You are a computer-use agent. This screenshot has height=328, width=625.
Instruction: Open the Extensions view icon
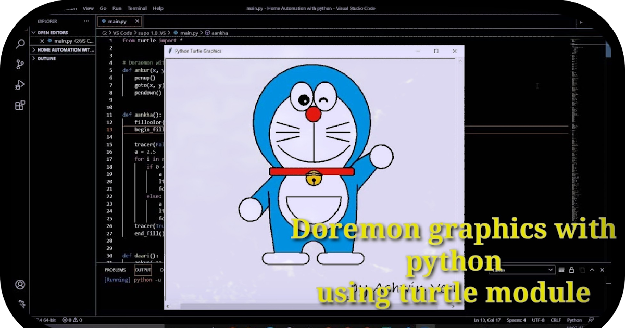[20, 105]
